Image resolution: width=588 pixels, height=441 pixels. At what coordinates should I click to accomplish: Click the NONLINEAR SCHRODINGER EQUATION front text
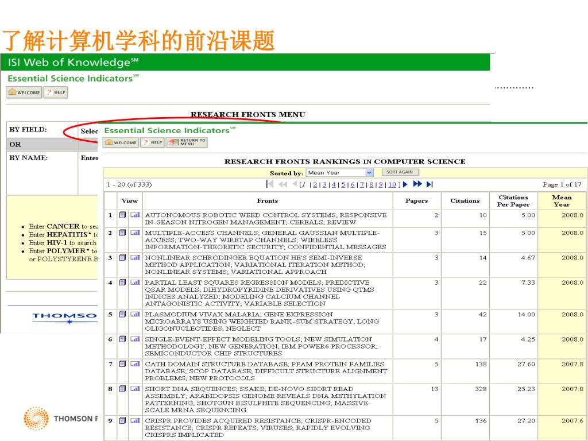coord(255,264)
